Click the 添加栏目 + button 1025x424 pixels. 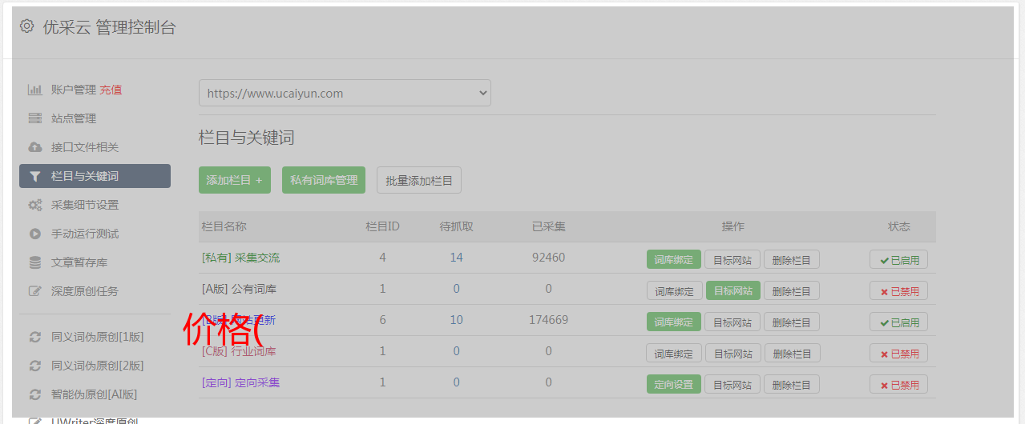(235, 180)
